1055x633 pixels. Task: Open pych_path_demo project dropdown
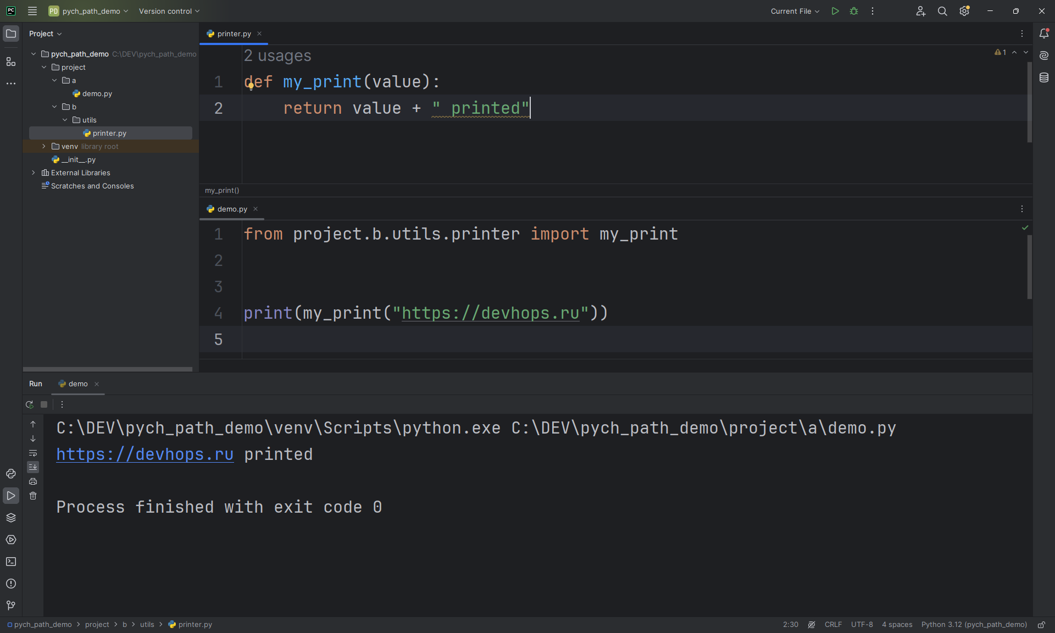pos(88,11)
